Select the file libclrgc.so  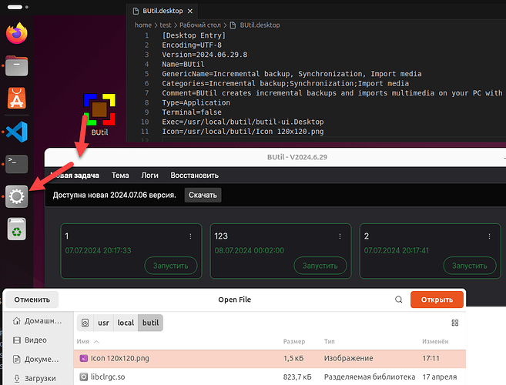click(x=270, y=377)
